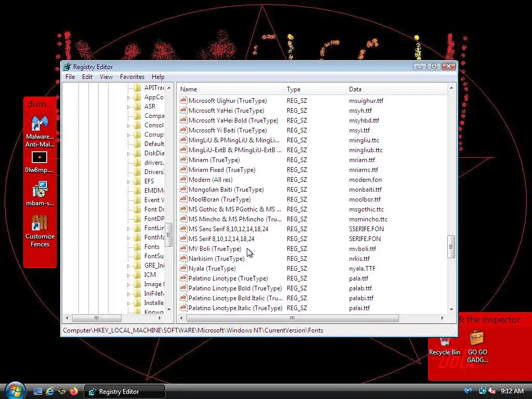
Task: Select the Font Dr... key in tree
Action: click(154, 209)
